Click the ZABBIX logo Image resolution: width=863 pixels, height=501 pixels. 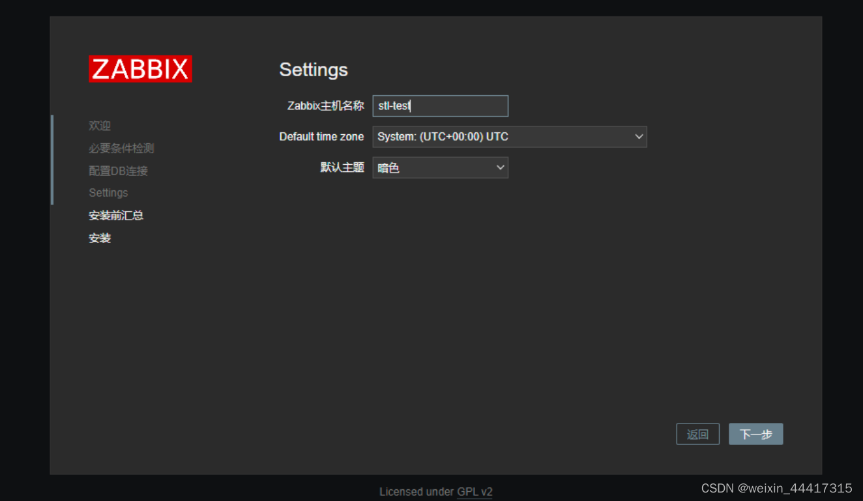point(139,69)
